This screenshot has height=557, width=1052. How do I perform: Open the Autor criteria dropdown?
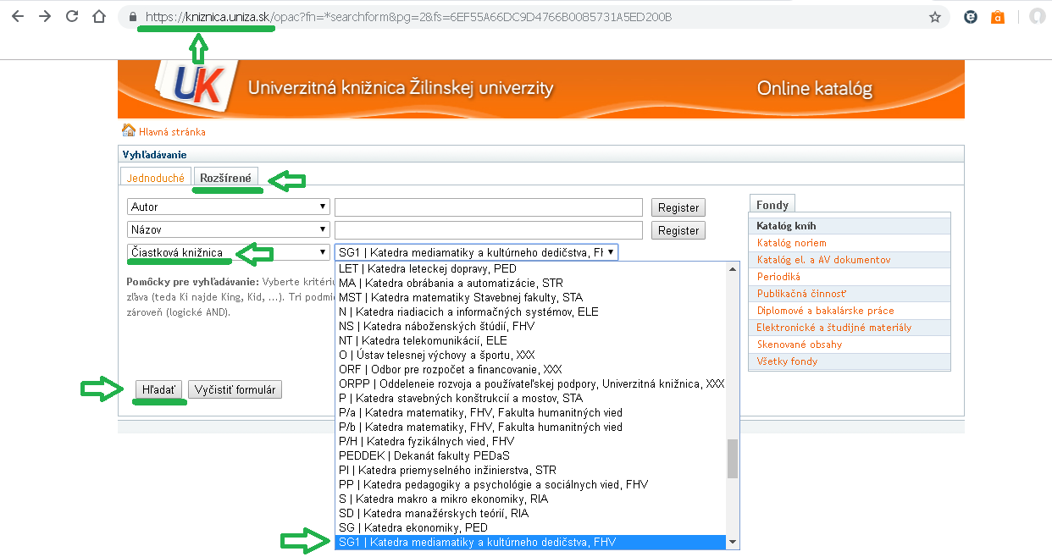tap(228, 207)
